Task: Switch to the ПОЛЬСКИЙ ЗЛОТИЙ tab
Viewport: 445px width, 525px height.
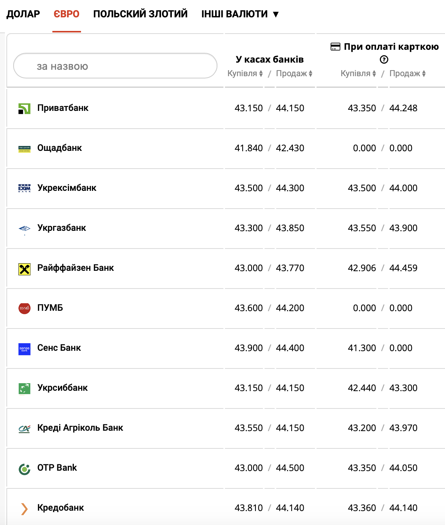Action: click(141, 14)
